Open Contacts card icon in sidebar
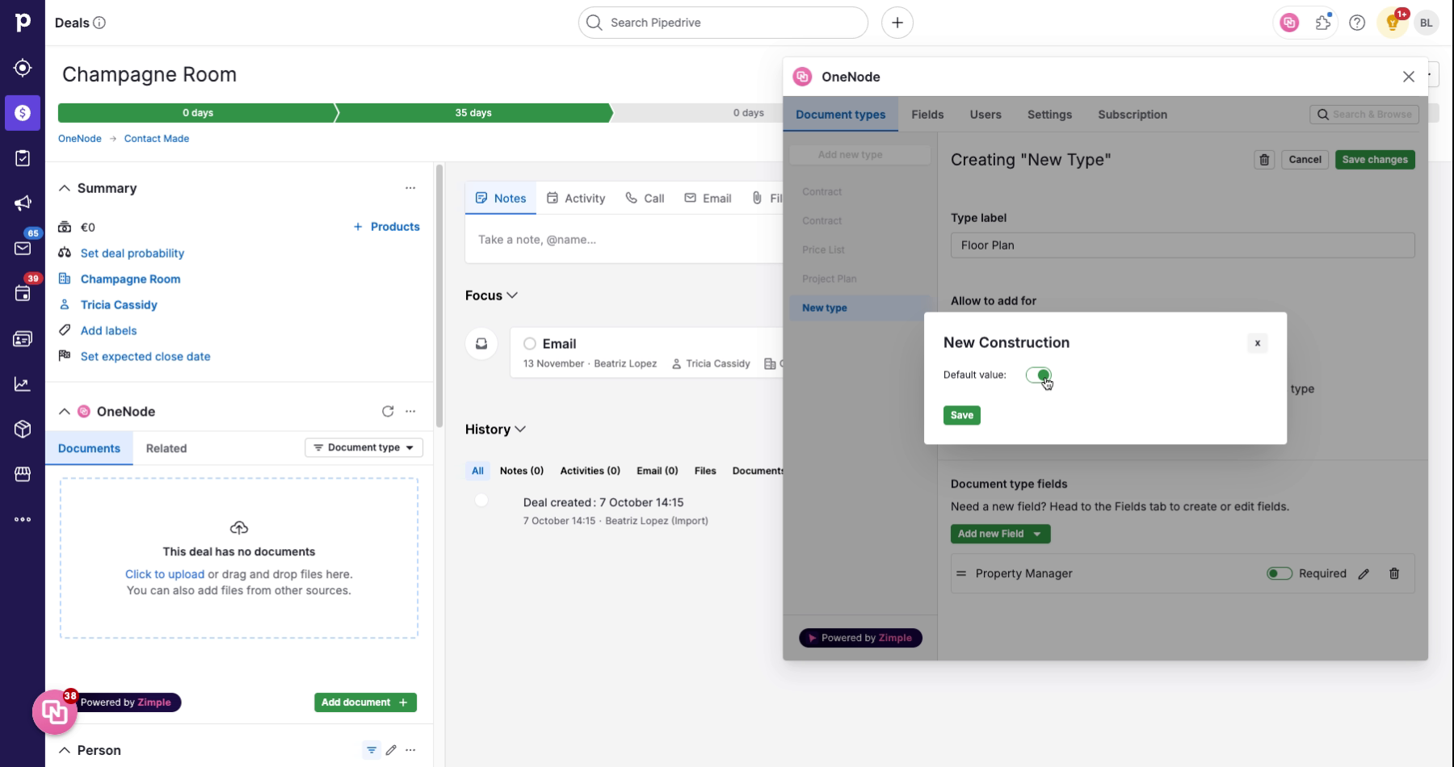Image resolution: width=1454 pixels, height=767 pixels. 23,339
